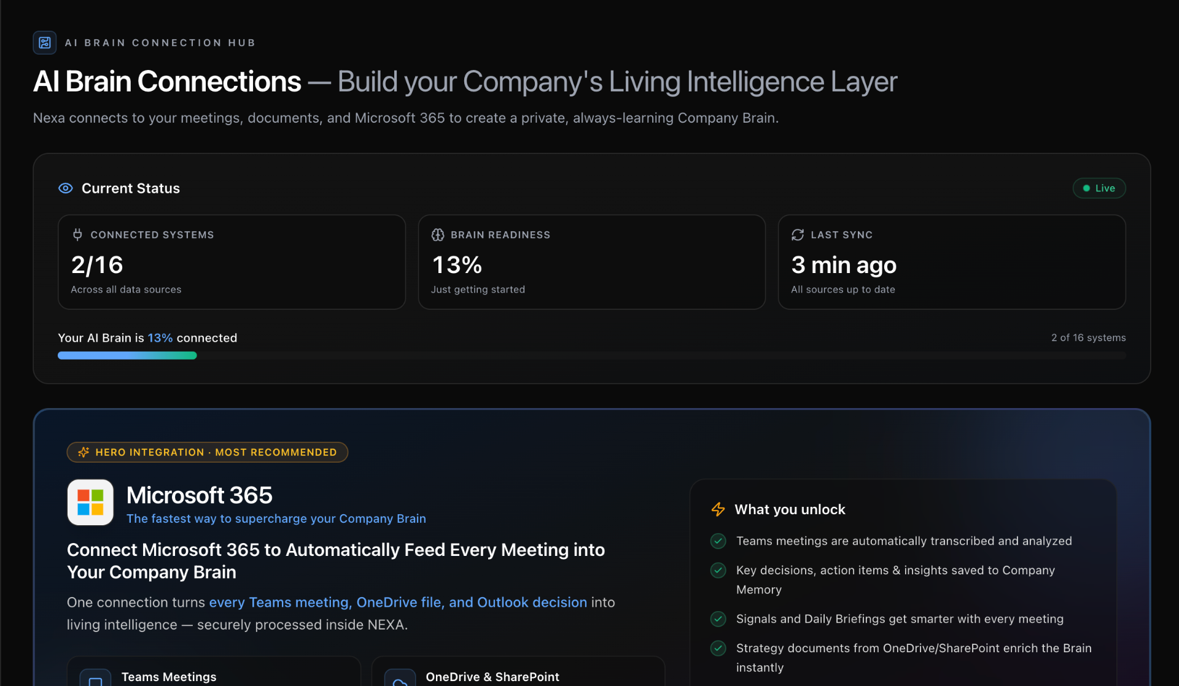Click 'Across all data sources' caption

126,290
